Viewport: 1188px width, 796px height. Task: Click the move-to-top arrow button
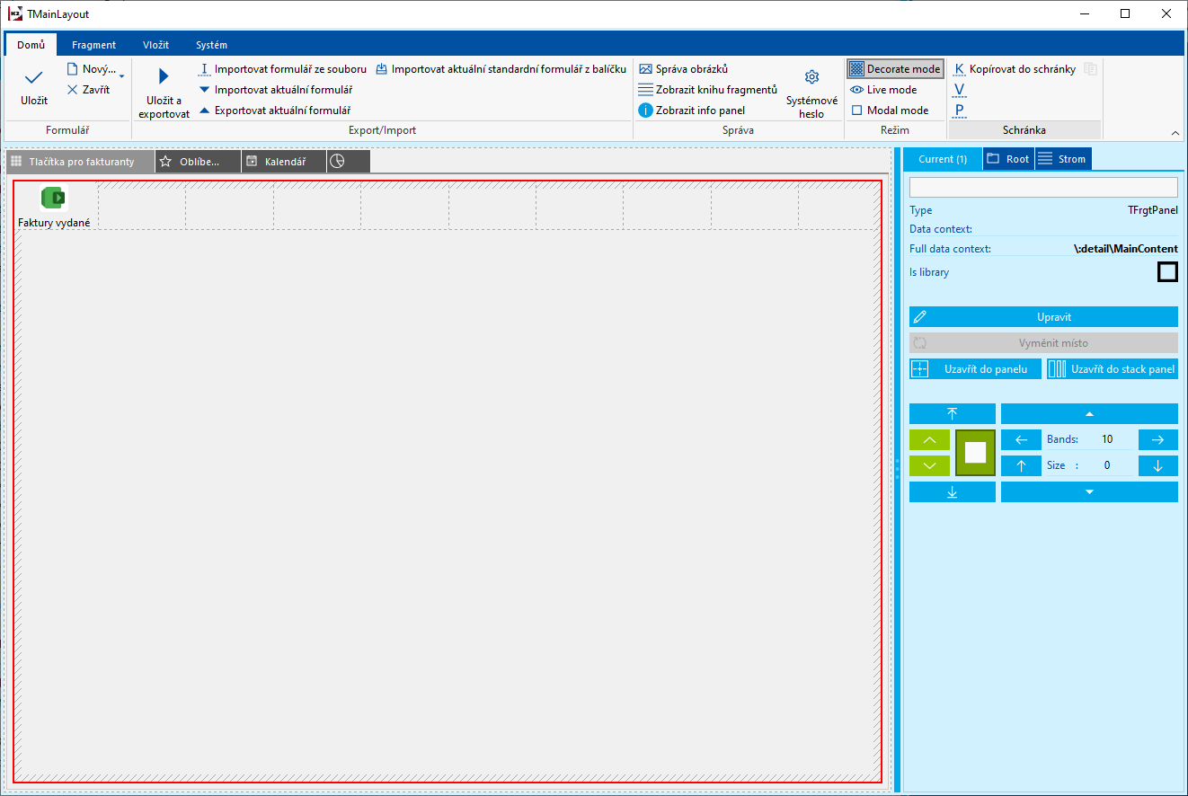tap(953, 413)
